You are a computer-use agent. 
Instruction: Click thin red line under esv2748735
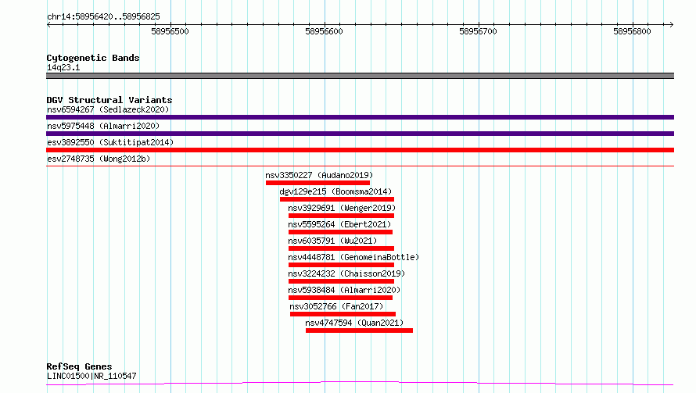click(360, 166)
